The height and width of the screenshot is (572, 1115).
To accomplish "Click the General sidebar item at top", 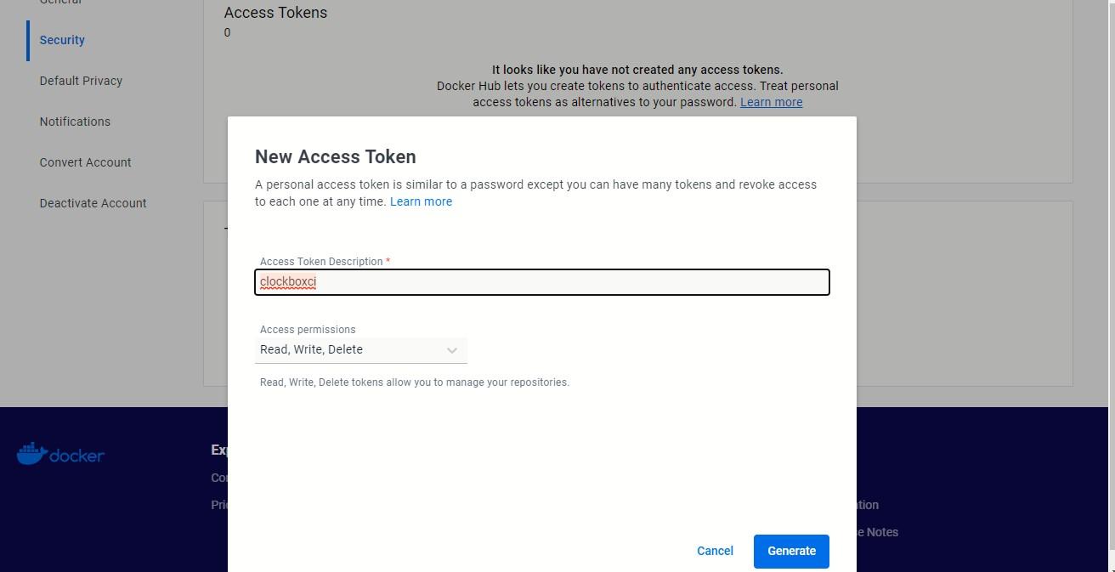I will pyautogui.click(x=60, y=3).
